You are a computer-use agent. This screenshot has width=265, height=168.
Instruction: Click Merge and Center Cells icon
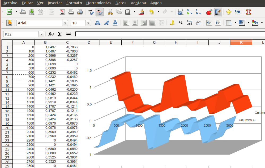(x=161, y=23)
